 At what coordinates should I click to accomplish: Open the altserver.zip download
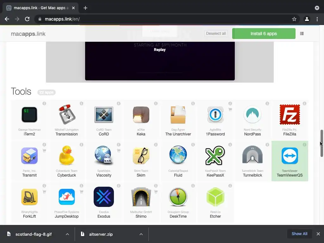(101, 234)
